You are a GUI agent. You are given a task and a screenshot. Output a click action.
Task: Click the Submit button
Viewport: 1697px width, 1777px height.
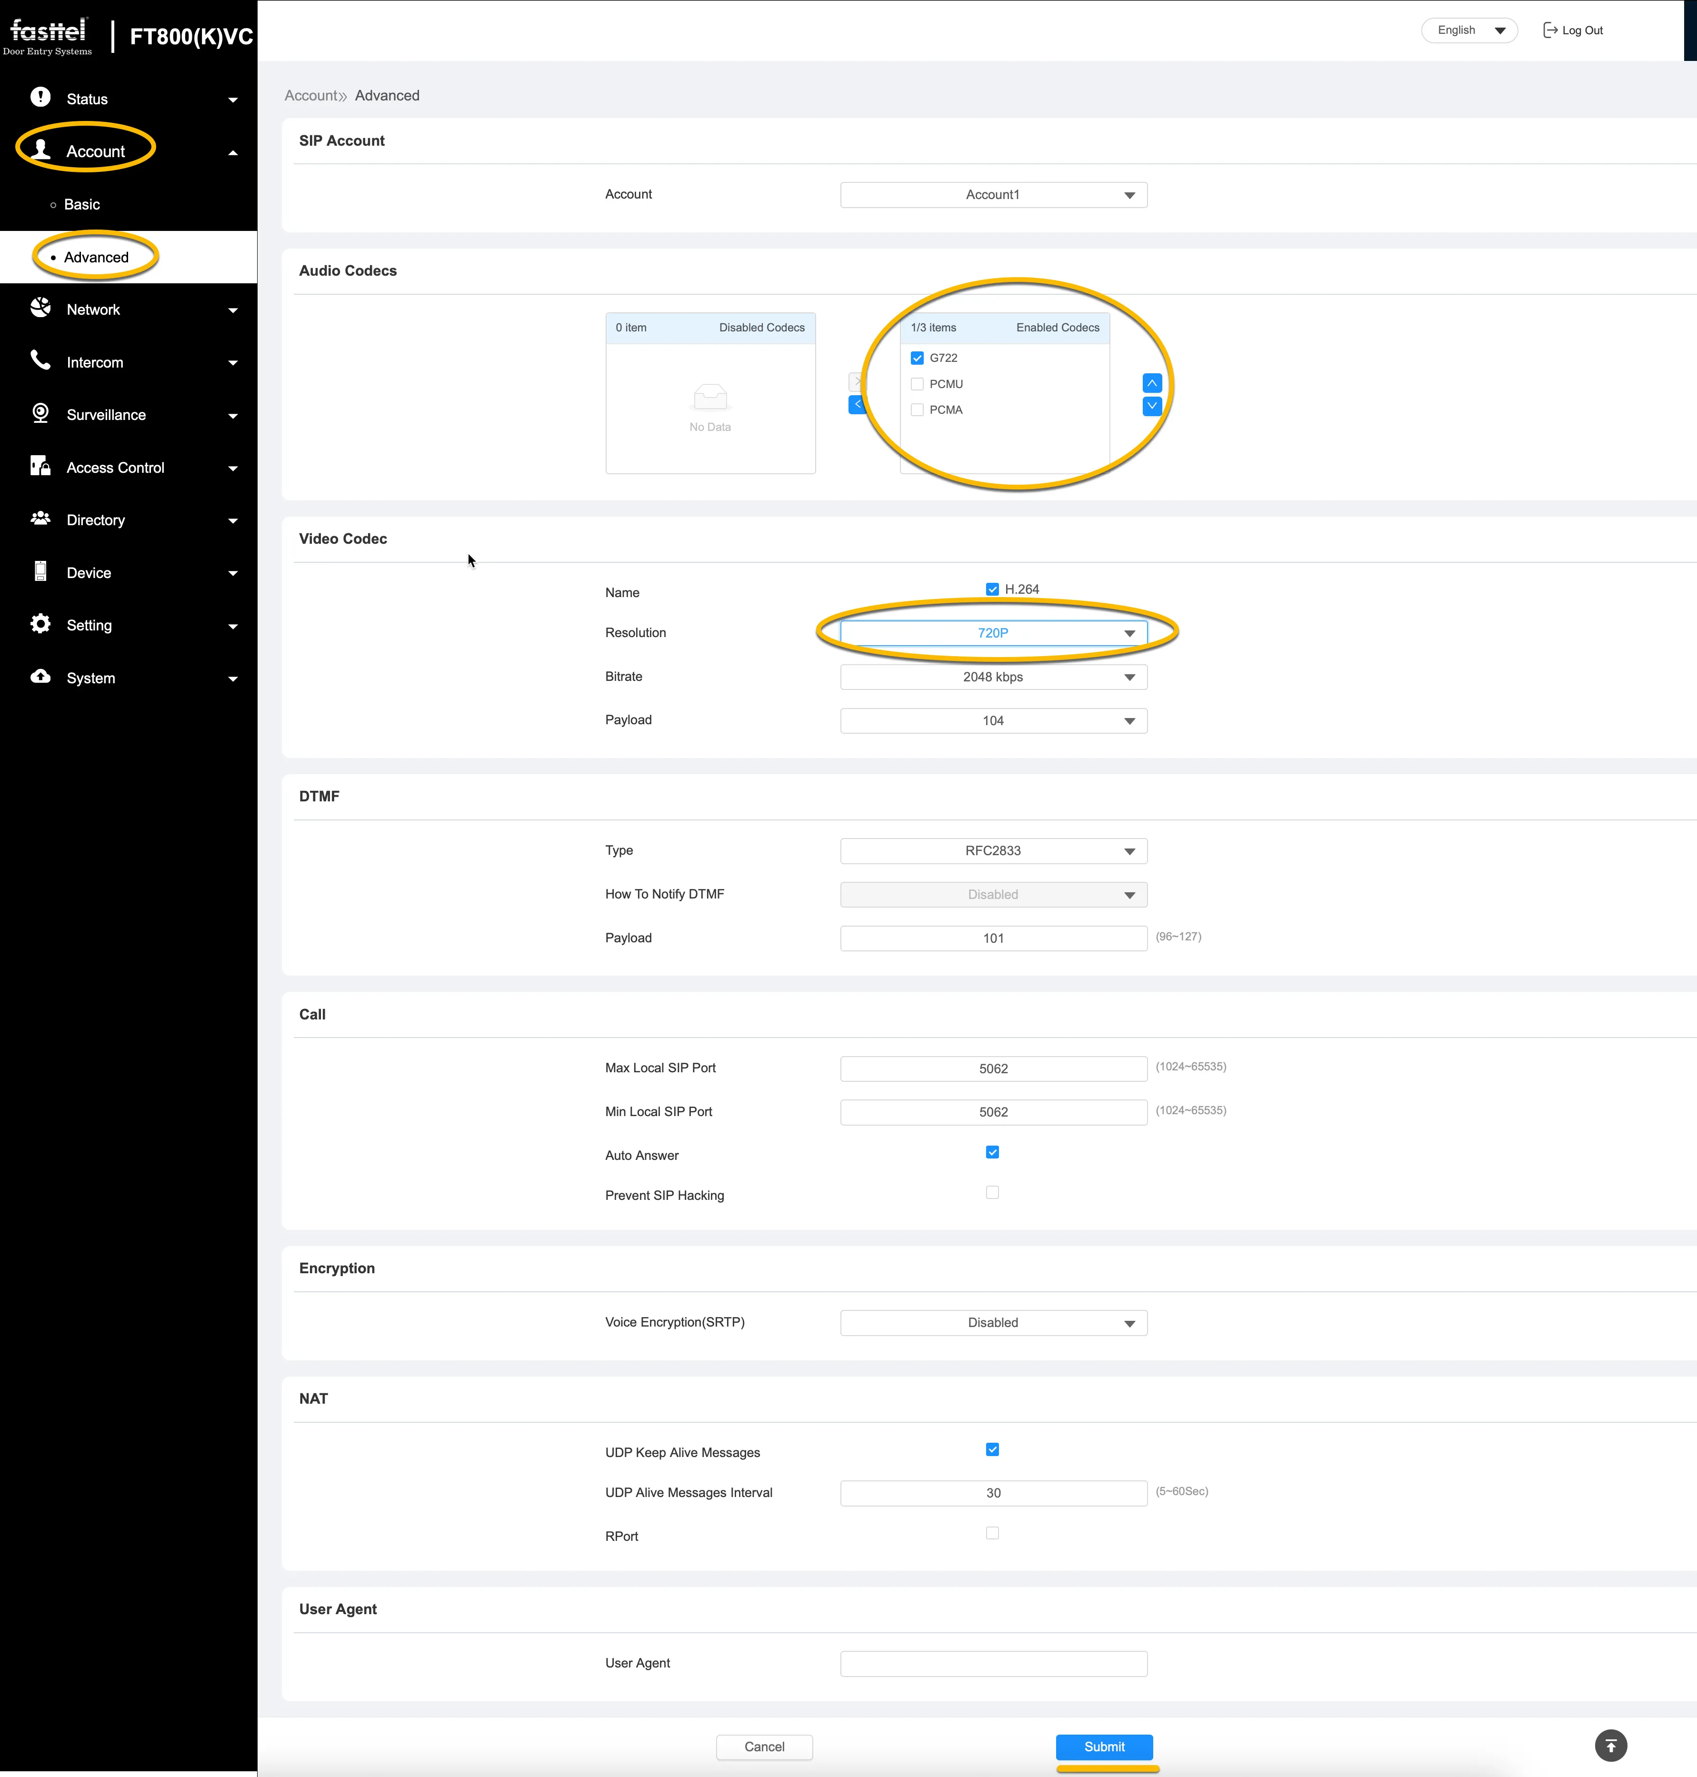point(1104,1747)
